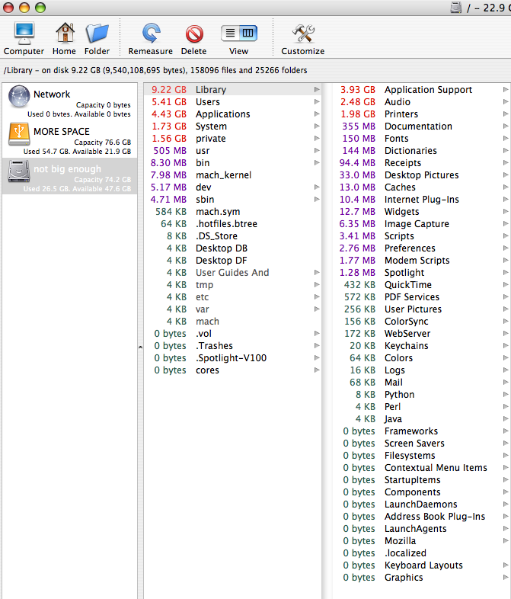Select the dev folder row
The height and width of the screenshot is (599, 511).
pos(233,187)
